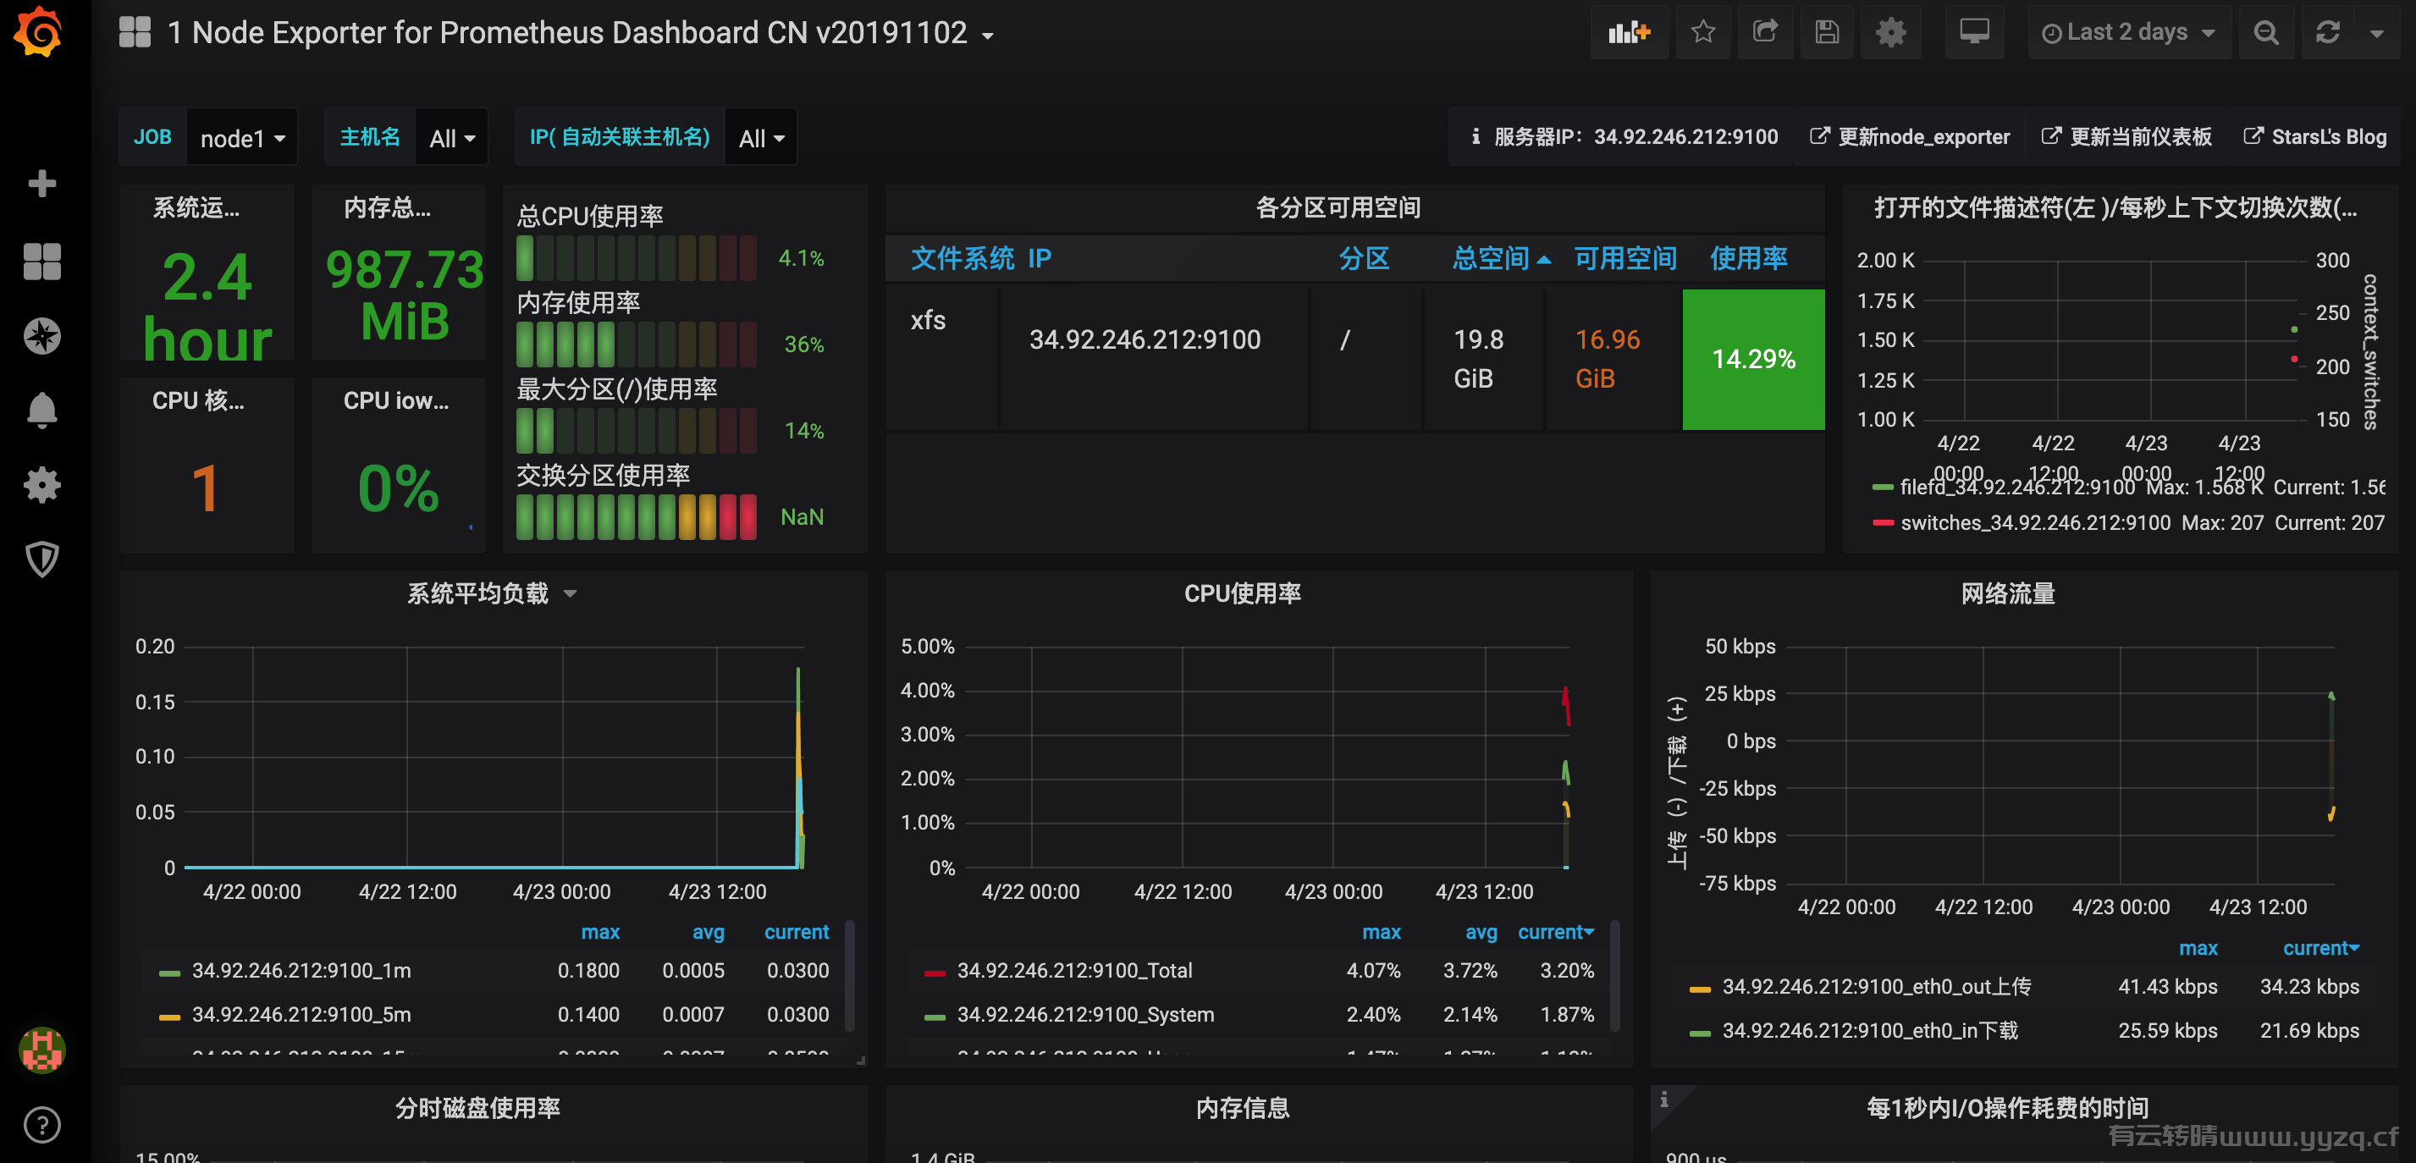The image size is (2416, 1163).
Task: Open Alerting bell icon in sidebar
Action: [x=41, y=410]
